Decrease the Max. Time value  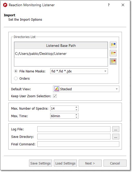[x=76, y=117]
